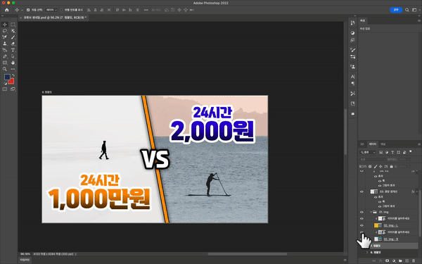
Task: Open the Properties panel menu
Action: coord(419,20)
